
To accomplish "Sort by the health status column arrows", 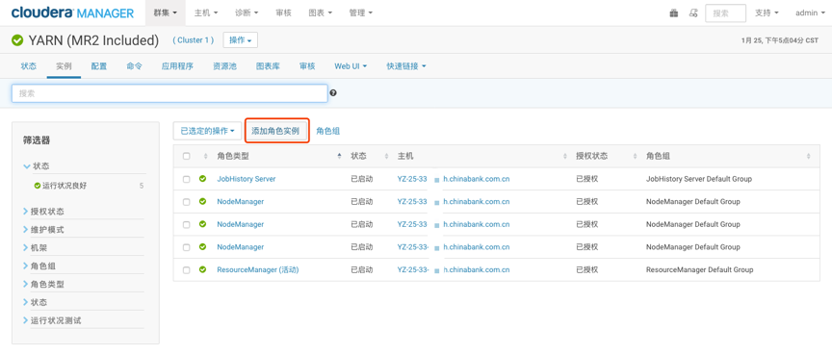I will click(x=206, y=157).
